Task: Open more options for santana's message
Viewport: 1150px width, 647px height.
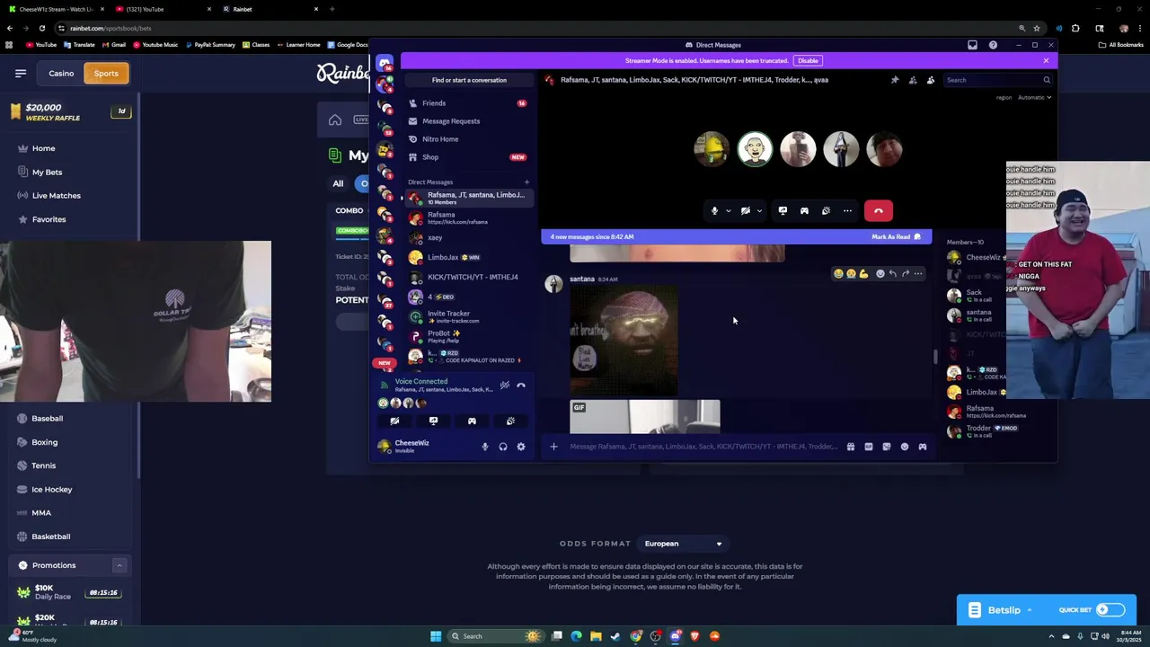Action: click(917, 273)
